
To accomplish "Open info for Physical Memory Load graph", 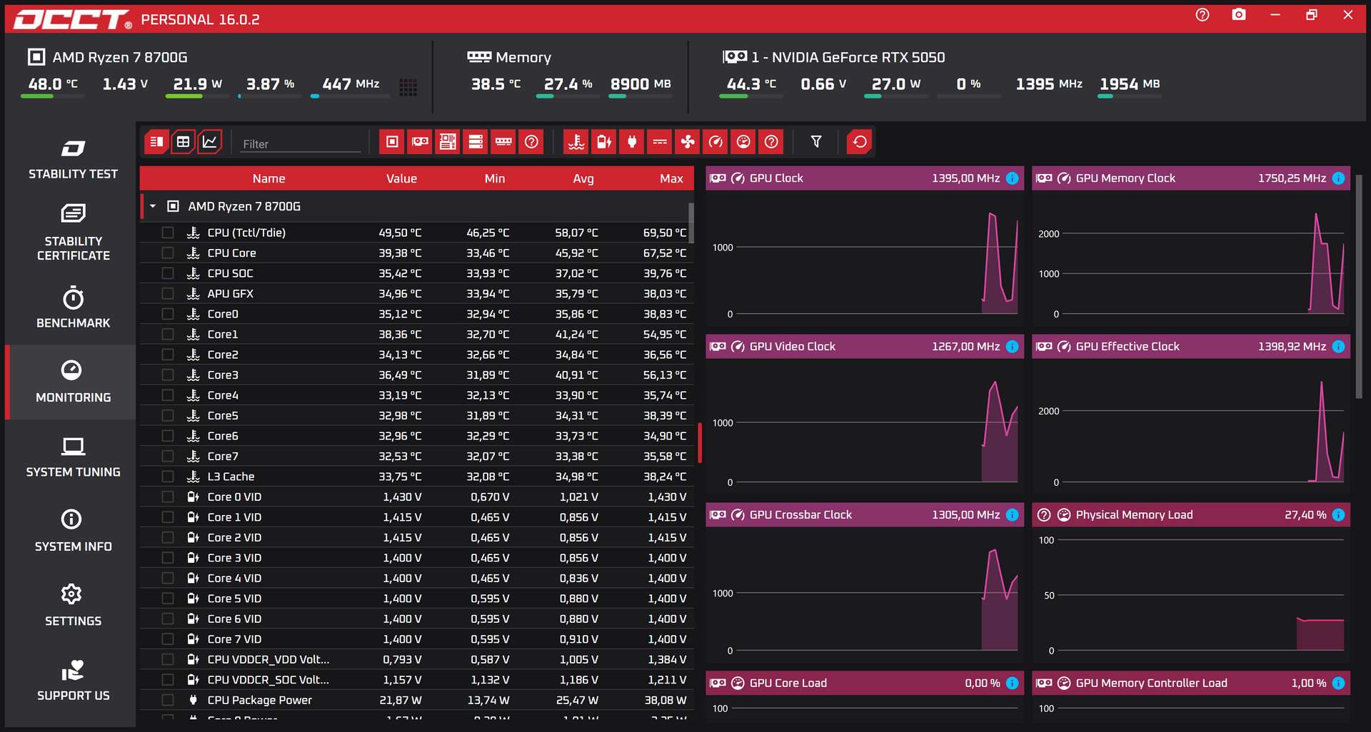I will [1338, 515].
